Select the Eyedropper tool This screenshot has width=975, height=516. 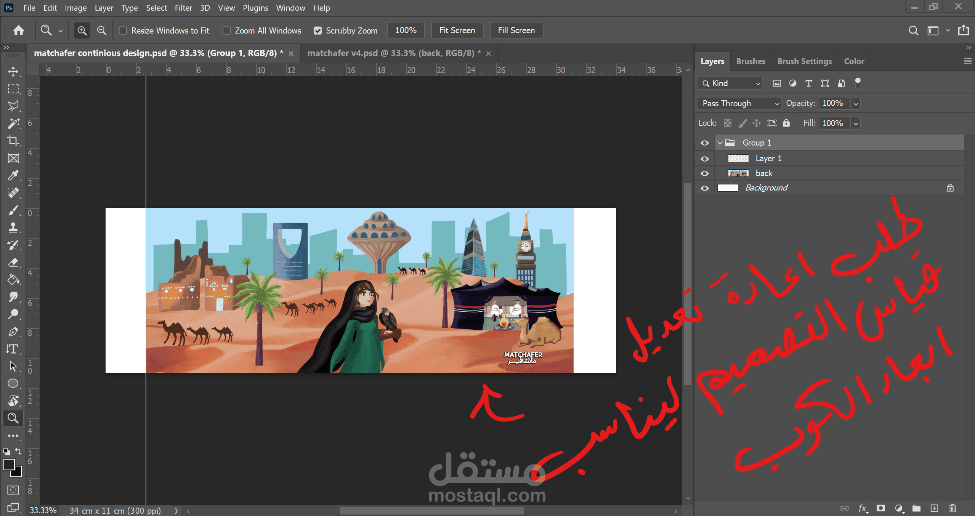(x=13, y=175)
